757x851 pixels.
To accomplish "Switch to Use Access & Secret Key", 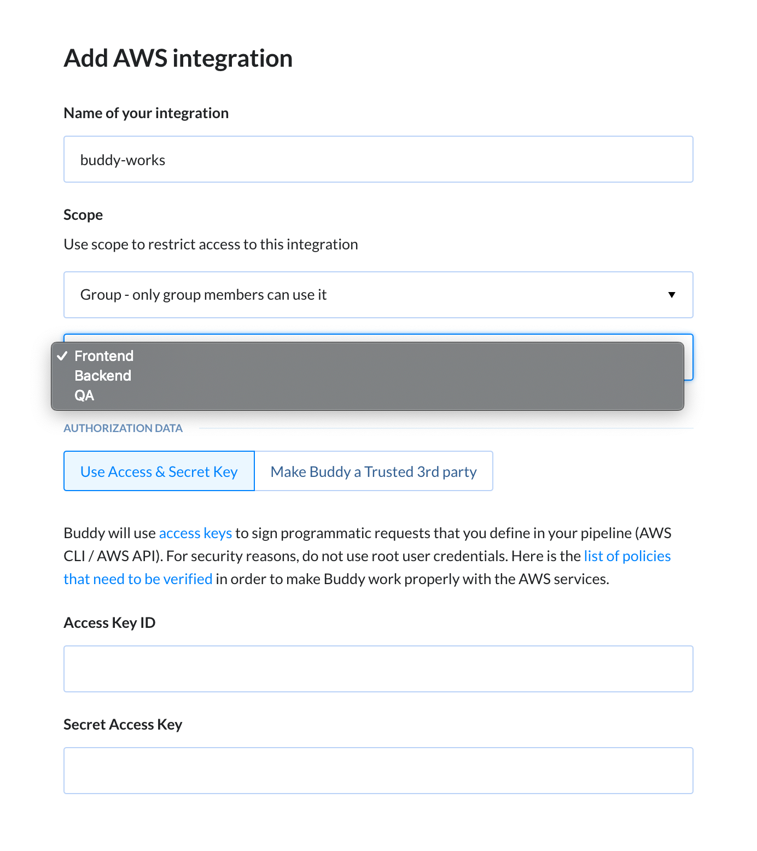I will click(159, 471).
